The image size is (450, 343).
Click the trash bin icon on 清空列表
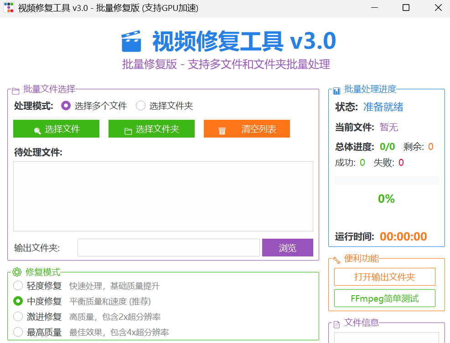click(222, 130)
